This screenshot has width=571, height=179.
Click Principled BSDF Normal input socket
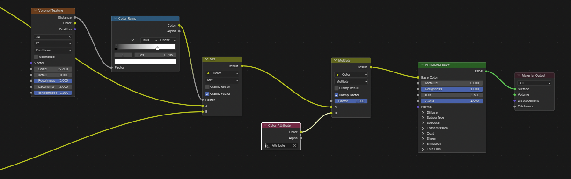coord(418,107)
